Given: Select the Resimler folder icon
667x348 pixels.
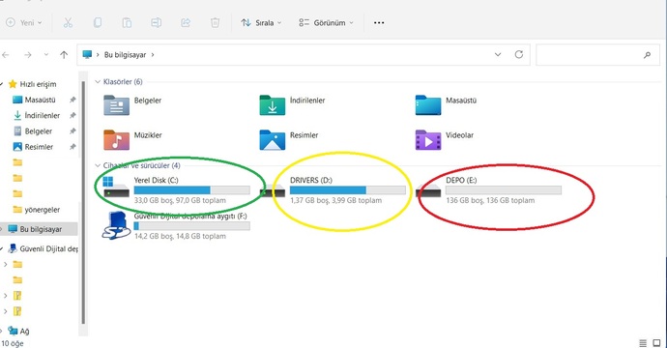Looking at the screenshot, I should click(273, 140).
